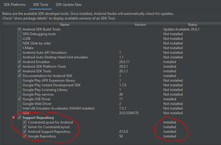
Task: Click version '58' of Google Repository
Action: 121,136
